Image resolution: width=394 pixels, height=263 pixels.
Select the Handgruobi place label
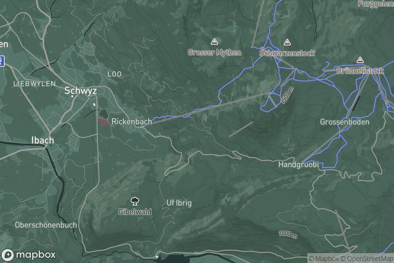[x=298, y=165]
